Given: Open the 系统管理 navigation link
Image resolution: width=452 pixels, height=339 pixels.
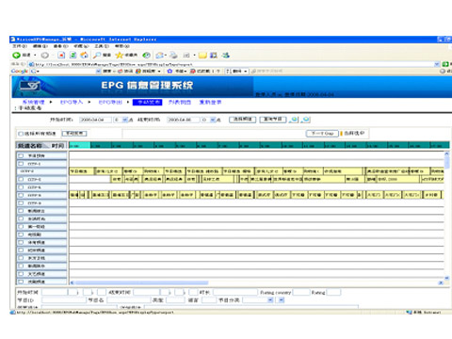Looking at the screenshot, I should 34,102.
